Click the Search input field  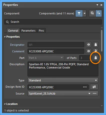click(53, 22)
